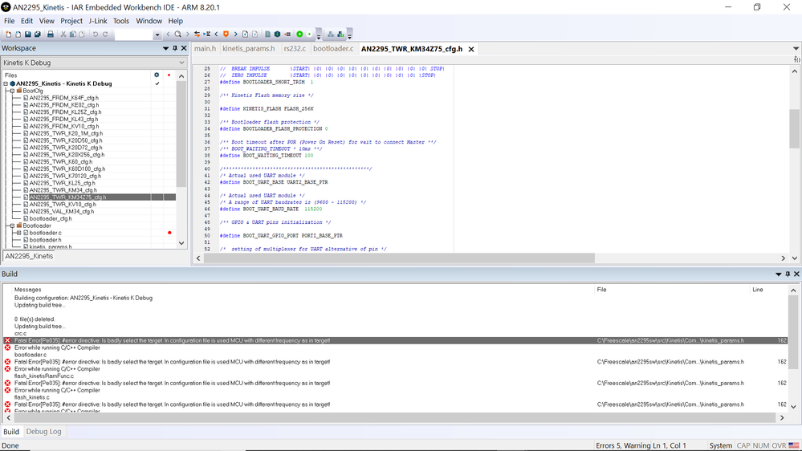Open Workspace panel window menu arrow
The height and width of the screenshot is (451, 802).
(x=165, y=48)
